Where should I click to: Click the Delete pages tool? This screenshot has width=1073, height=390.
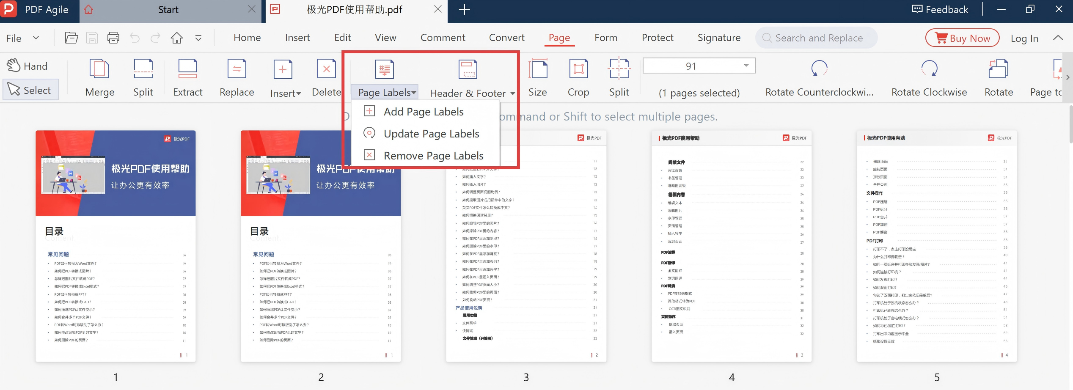coord(326,78)
